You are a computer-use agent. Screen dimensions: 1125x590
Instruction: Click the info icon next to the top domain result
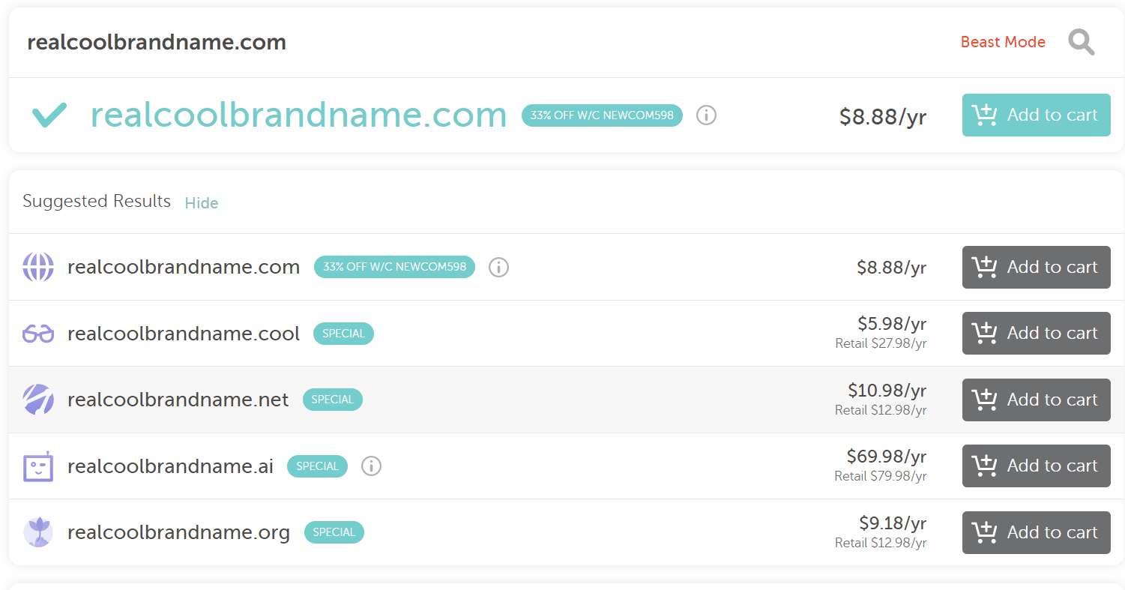[x=706, y=115]
